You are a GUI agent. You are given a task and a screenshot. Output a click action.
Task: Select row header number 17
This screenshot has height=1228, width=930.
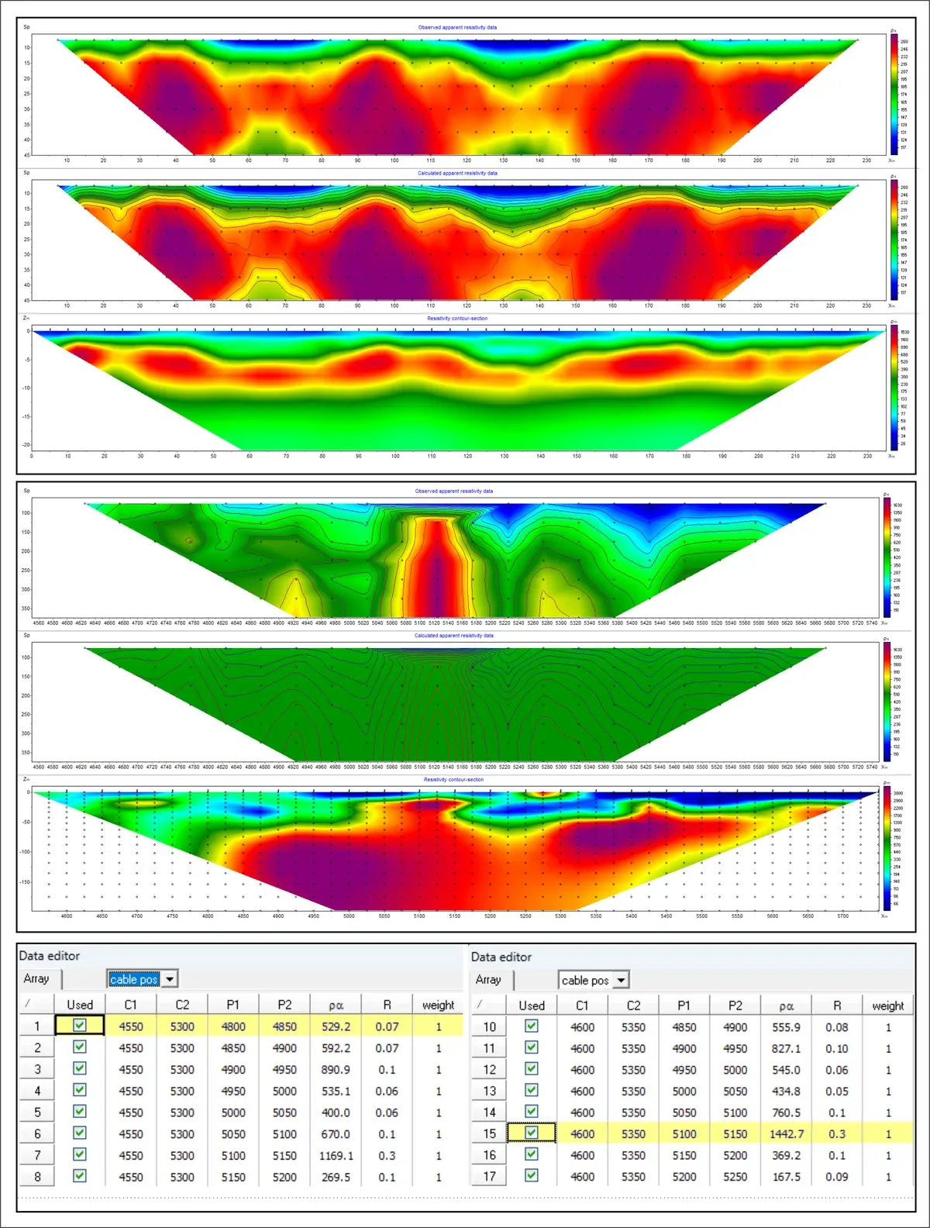[x=489, y=1176]
